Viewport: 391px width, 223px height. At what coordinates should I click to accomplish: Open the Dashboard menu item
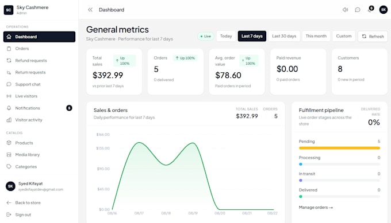point(40,37)
